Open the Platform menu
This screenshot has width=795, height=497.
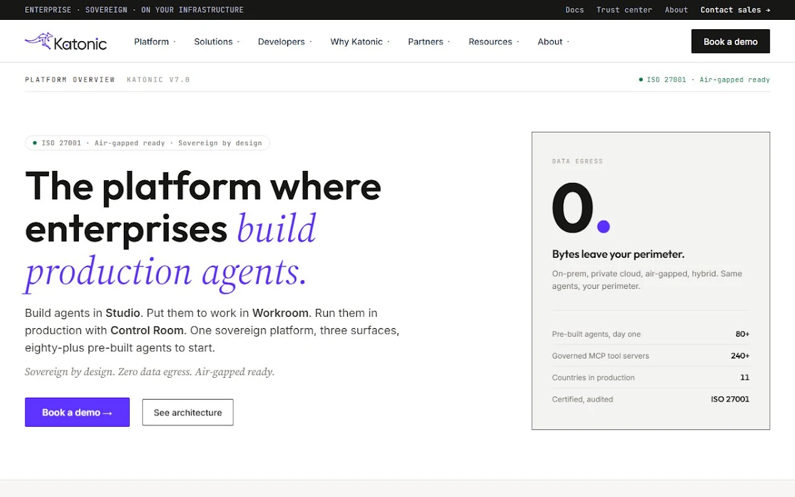tap(154, 42)
